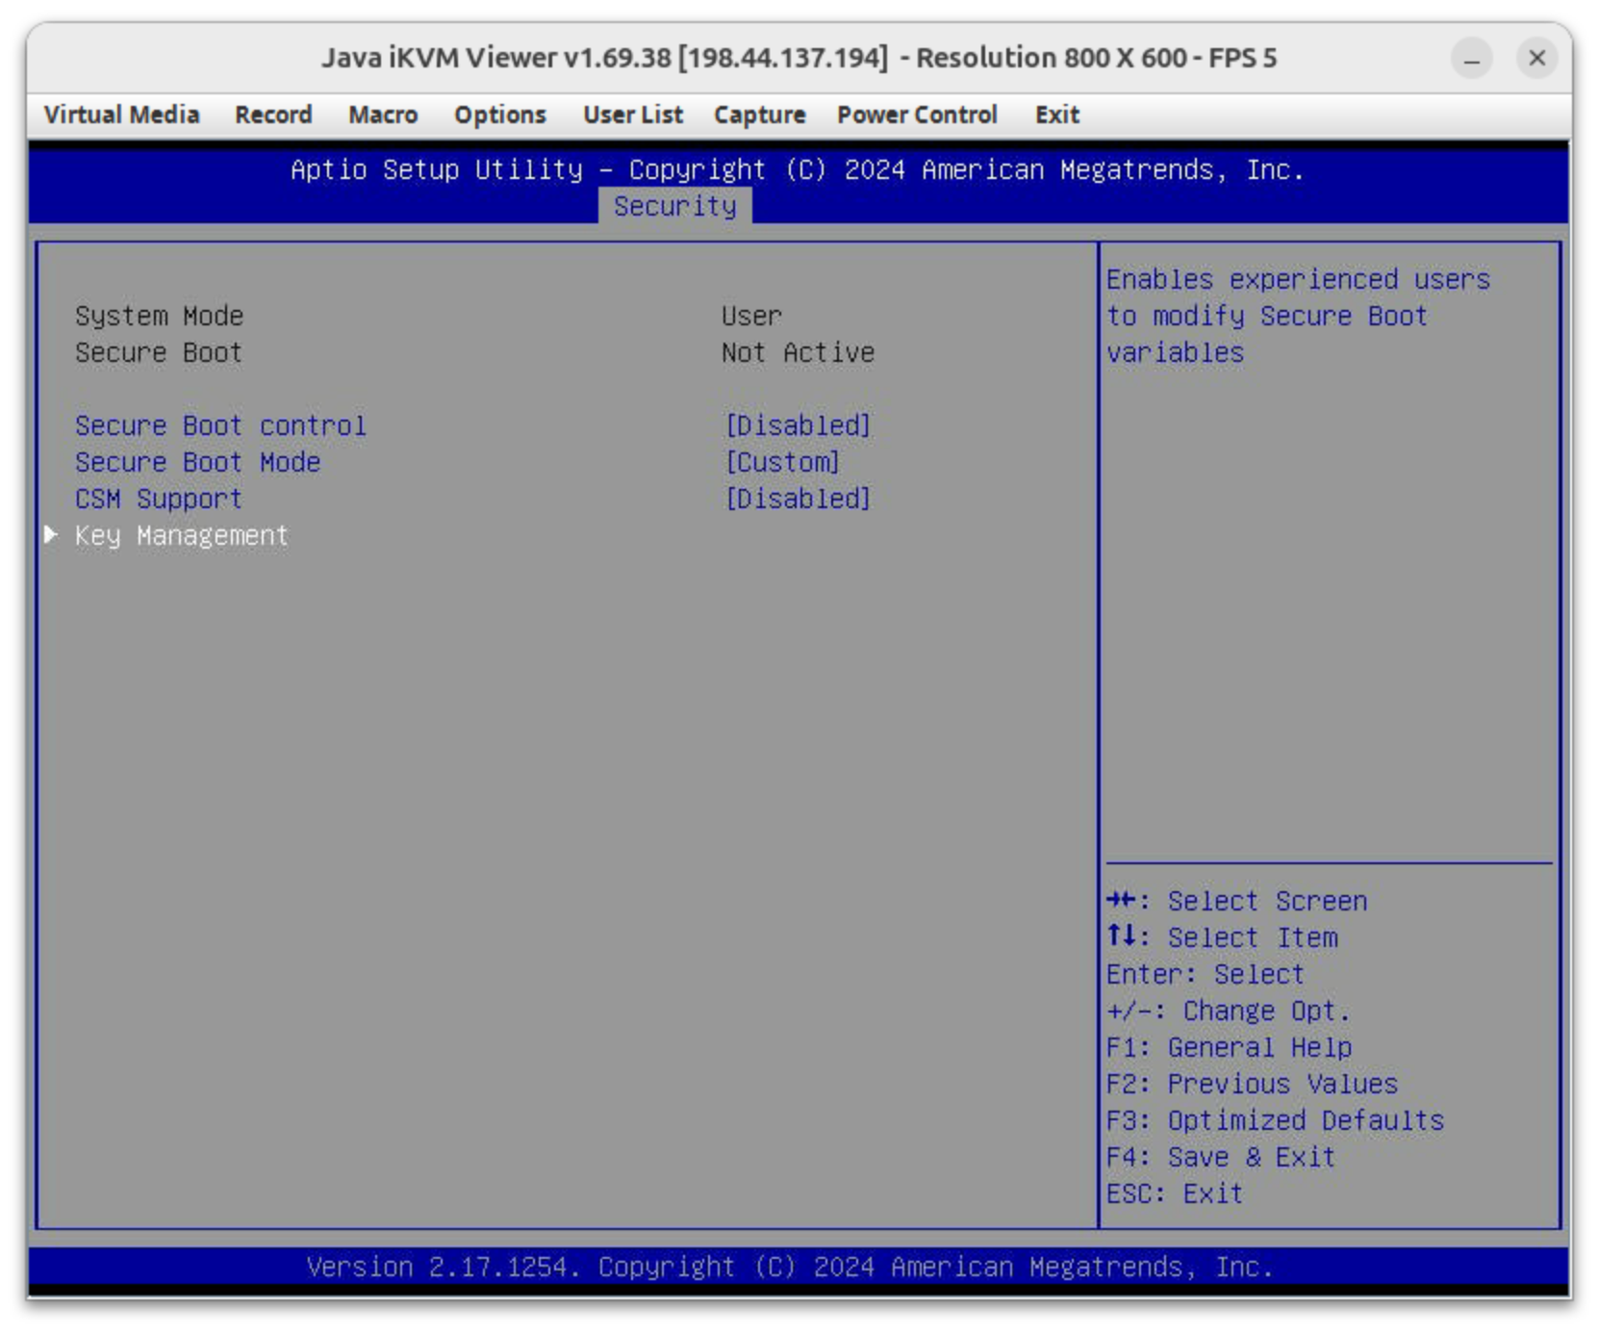Screen dimensions: 1599x1332
Task: Open the Options menu
Action: click(x=499, y=115)
